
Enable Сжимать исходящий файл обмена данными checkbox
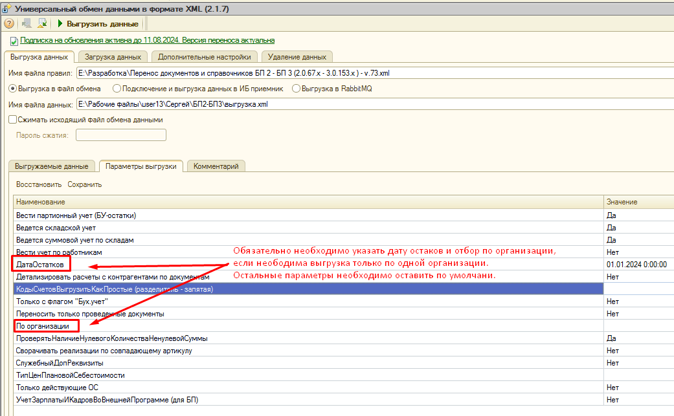pos(12,120)
